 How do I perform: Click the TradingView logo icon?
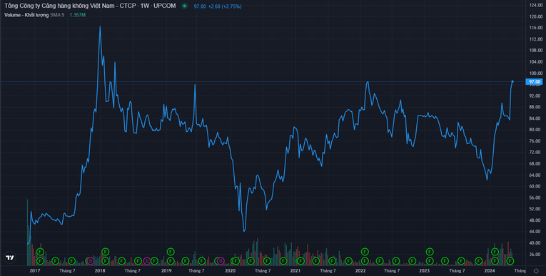(10, 257)
